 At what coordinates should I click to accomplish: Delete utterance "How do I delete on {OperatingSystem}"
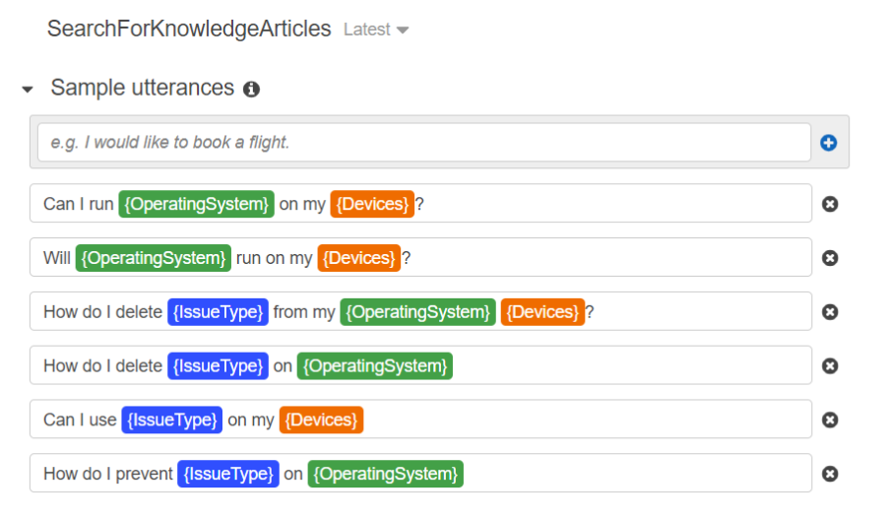coord(830,366)
